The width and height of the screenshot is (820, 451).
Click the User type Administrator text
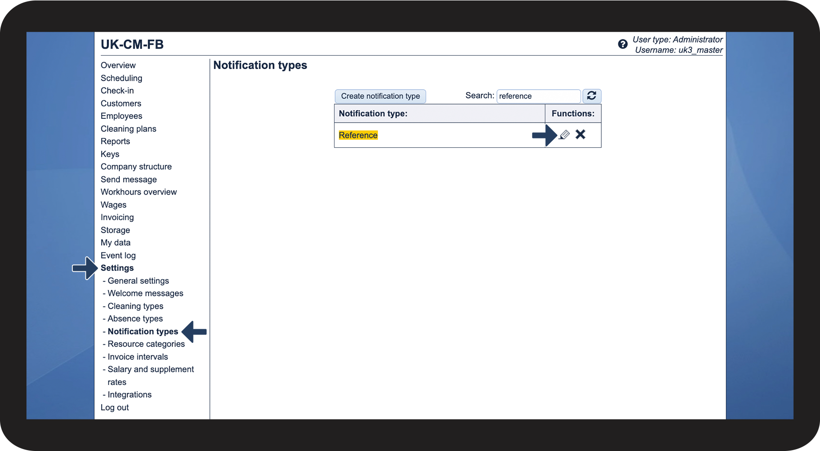pos(678,39)
